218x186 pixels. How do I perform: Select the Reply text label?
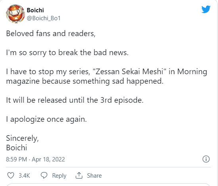pos(59,176)
